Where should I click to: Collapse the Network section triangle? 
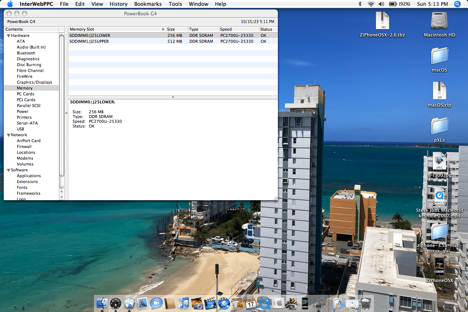point(8,135)
